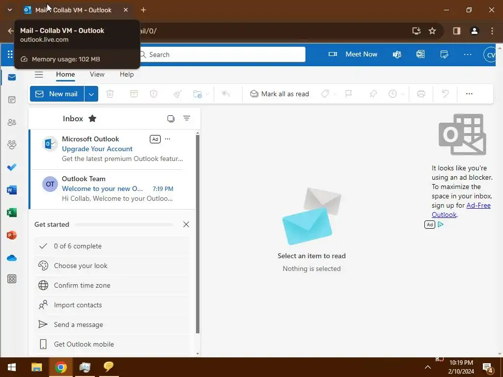Open the Calendar icon in sidebar
503x377 pixels.
pos(12,100)
